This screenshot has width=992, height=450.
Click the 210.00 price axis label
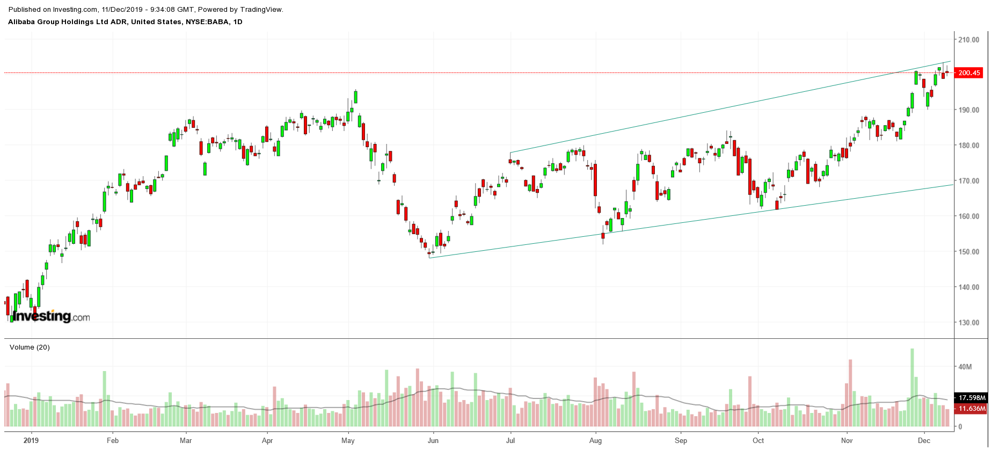pyautogui.click(x=969, y=40)
